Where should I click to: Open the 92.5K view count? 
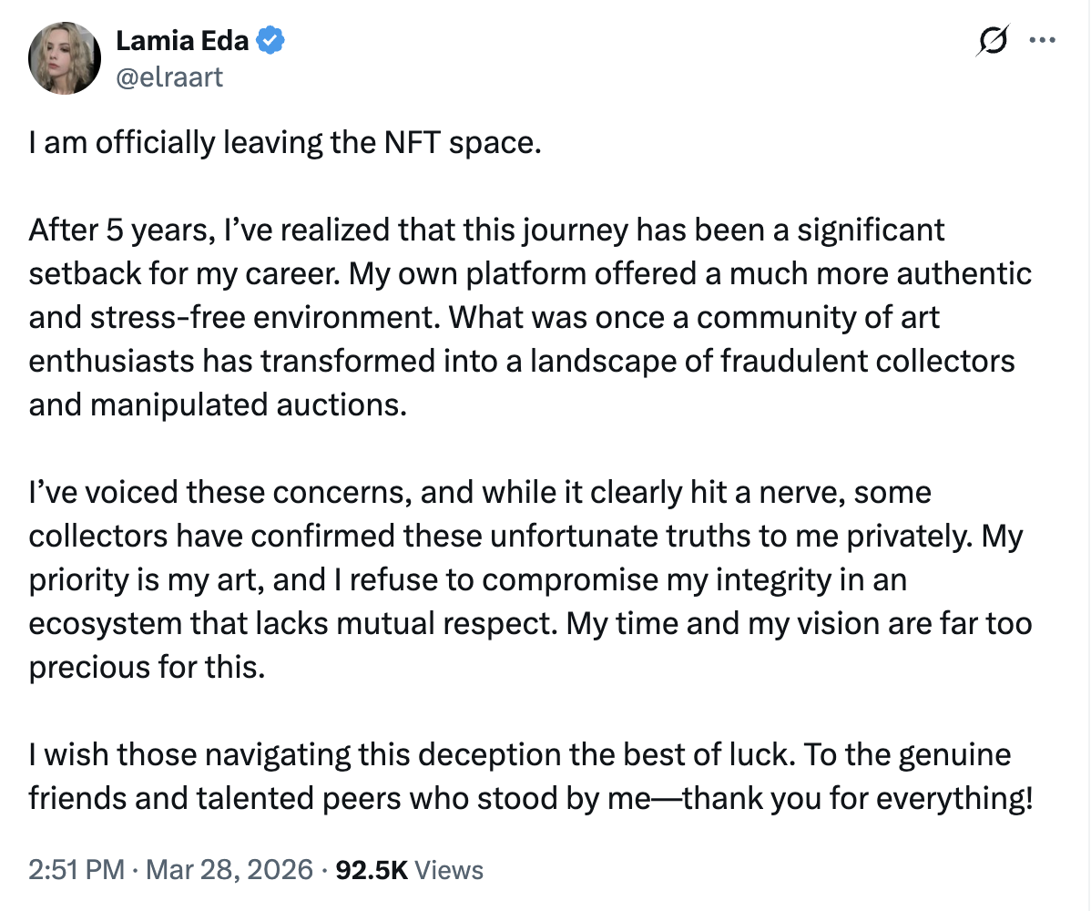point(372,869)
